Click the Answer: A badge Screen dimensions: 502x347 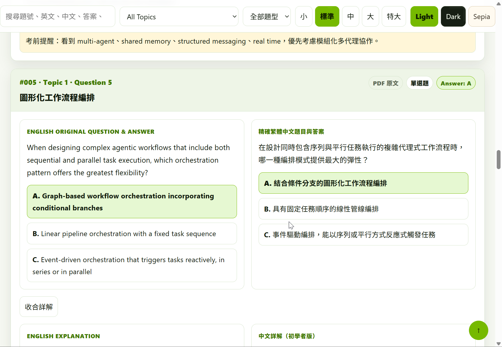click(456, 83)
